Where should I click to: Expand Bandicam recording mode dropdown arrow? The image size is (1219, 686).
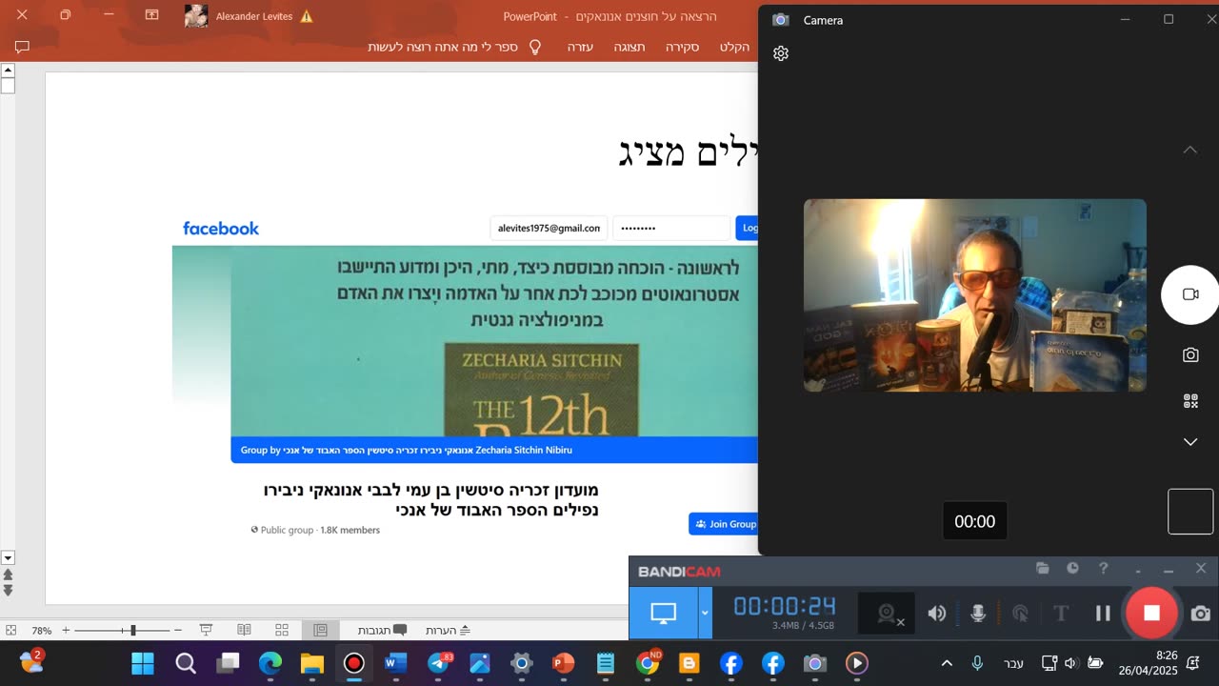click(x=705, y=613)
